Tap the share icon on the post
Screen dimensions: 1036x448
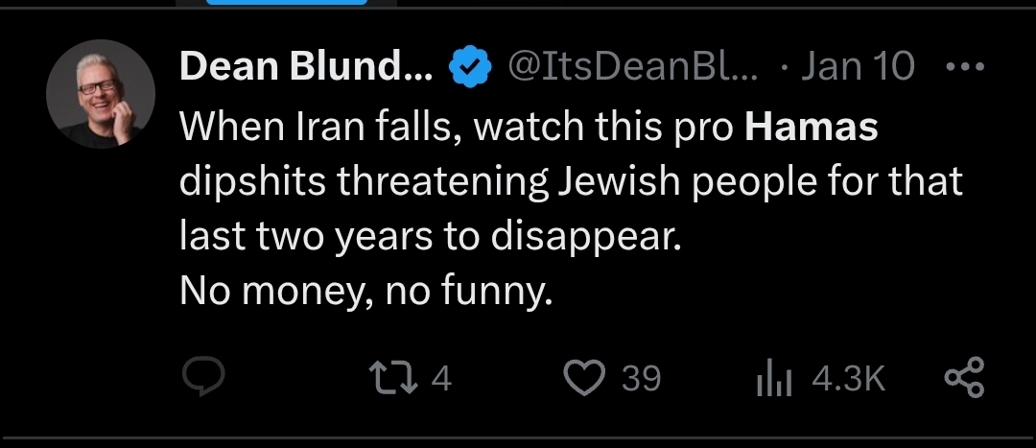click(965, 377)
